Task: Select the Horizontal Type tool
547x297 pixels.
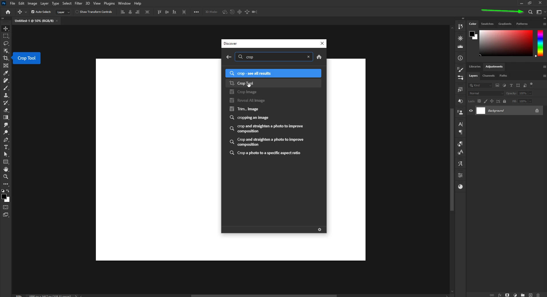Action: pos(6,147)
